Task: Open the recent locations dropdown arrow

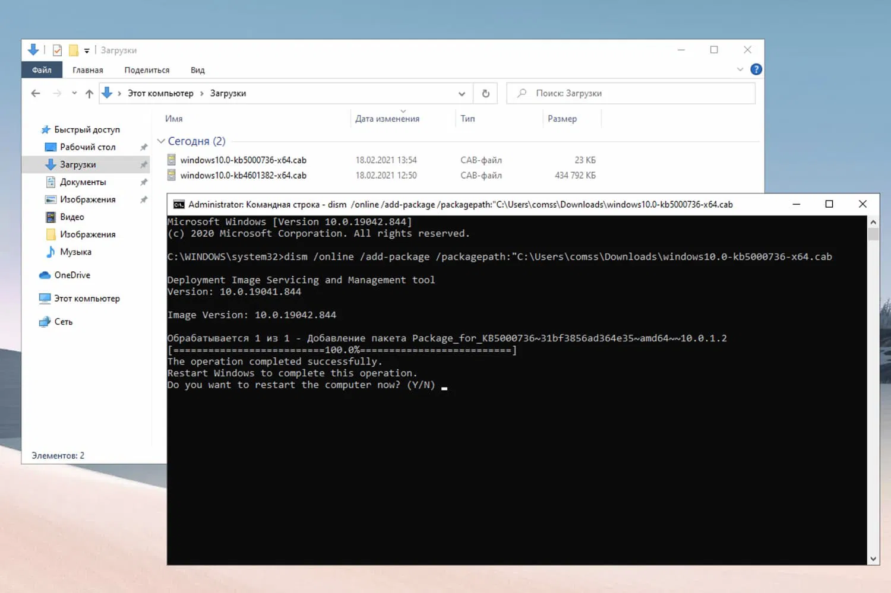Action: click(x=74, y=93)
